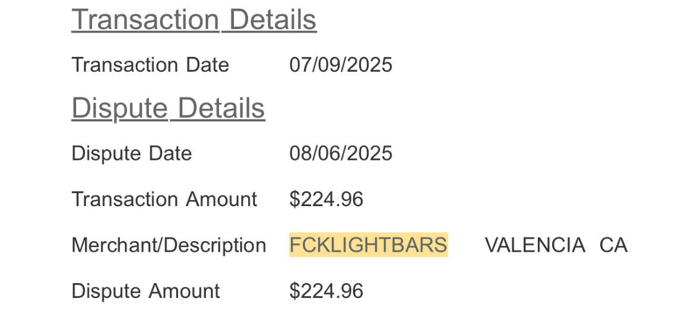Click "Transaction" in the Transaction Details heading
The height and width of the screenshot is (324, 700).
[x=145, y=20]
